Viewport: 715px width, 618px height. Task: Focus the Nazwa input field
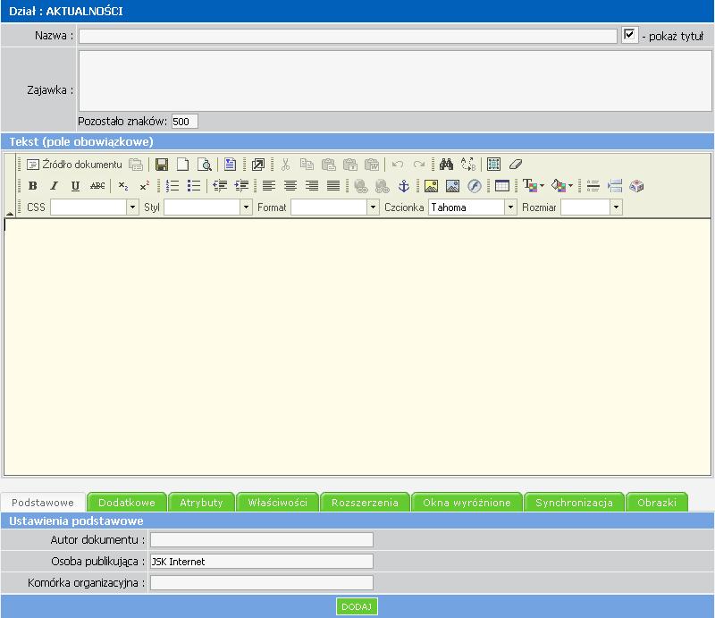point(348,36)
